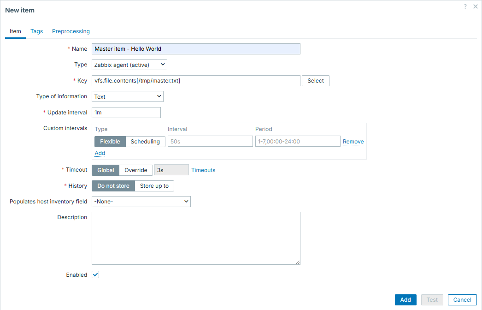Expand the Type of information dropdown
This screenshot has width=482, height=310.
tap(128, 96)
